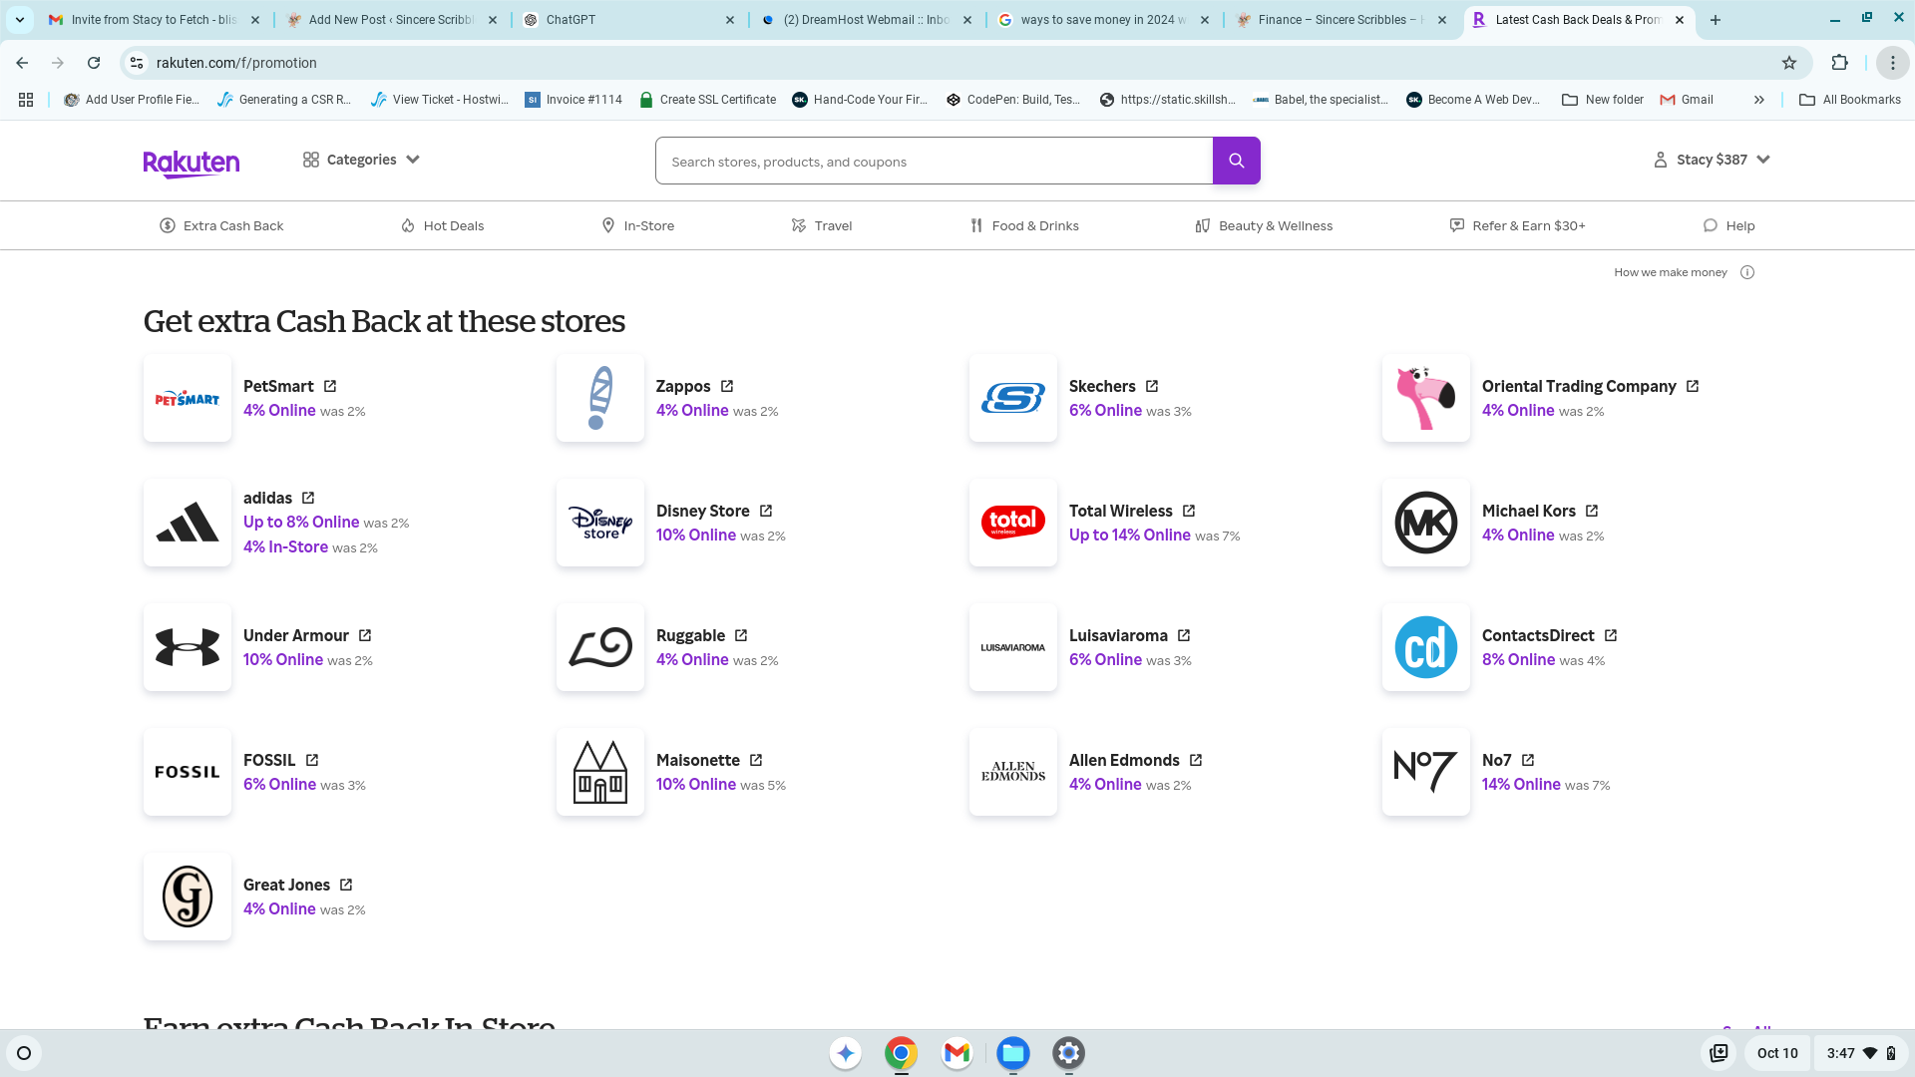The image size is (1915, 1077).
Task: Open the All Bookmarks folder
Action: click(x=1849, y=100)
